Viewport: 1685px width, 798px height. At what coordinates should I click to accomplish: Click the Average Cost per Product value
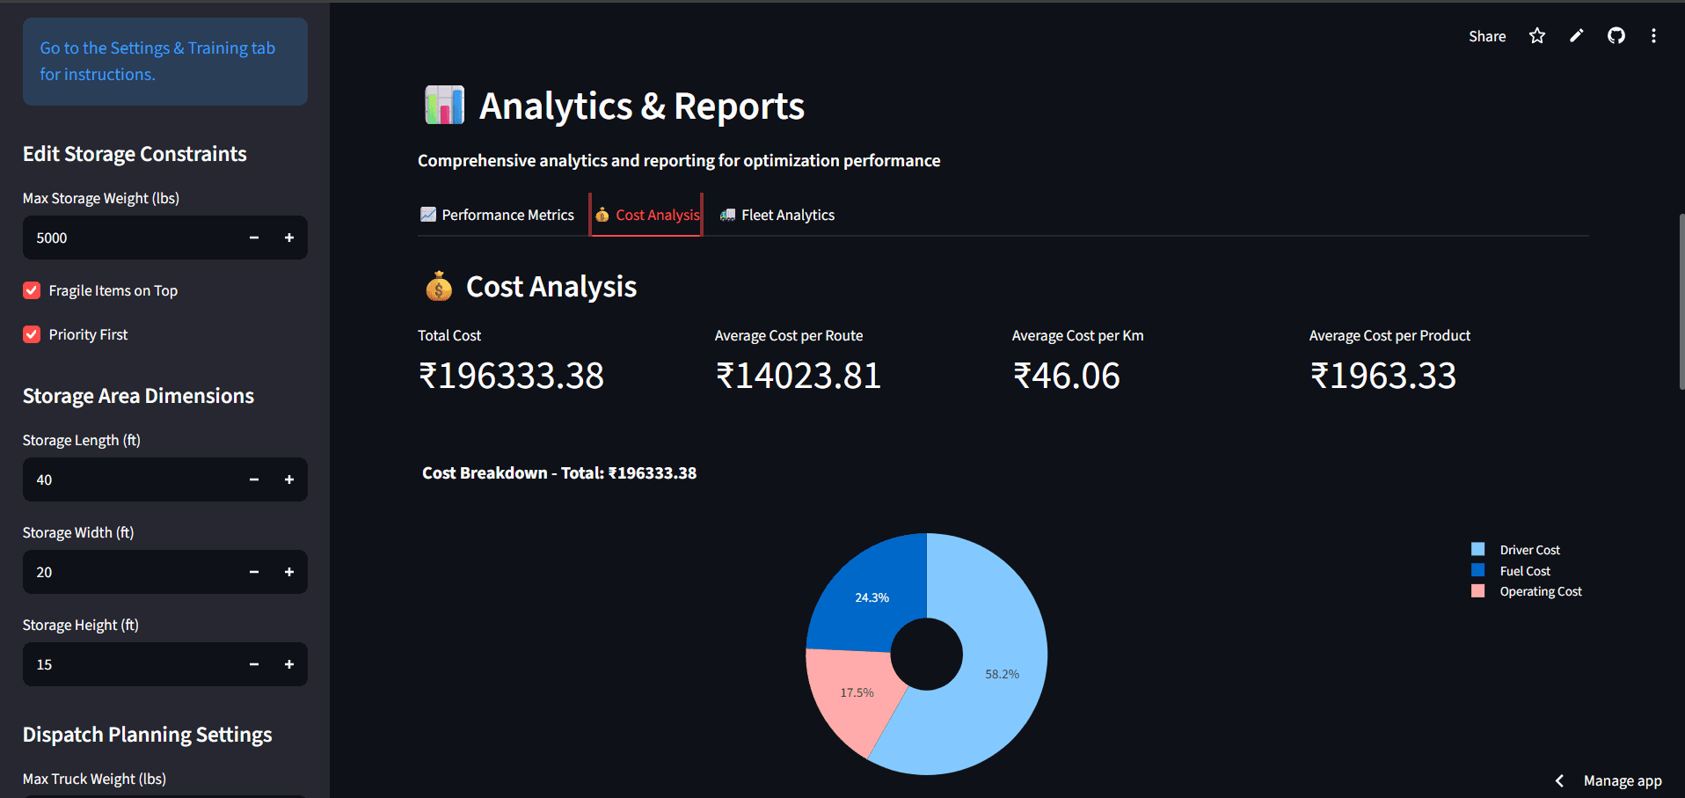[x=1382, y=376]
